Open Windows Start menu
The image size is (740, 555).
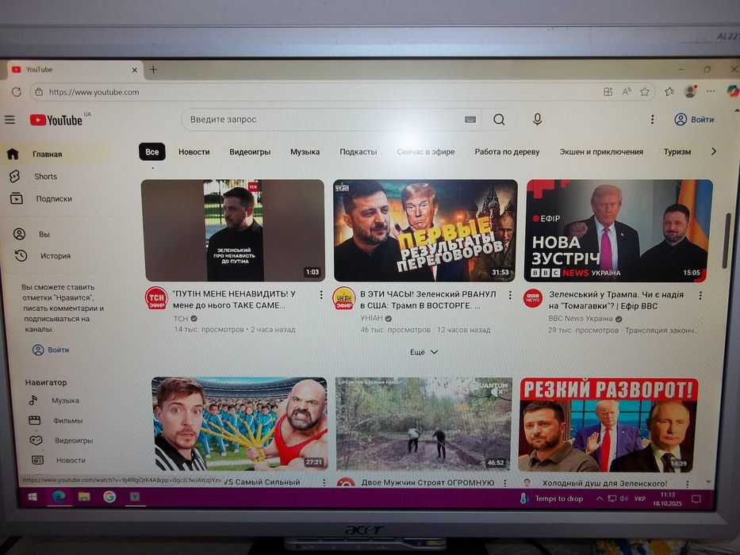click(x=33, y=497)
